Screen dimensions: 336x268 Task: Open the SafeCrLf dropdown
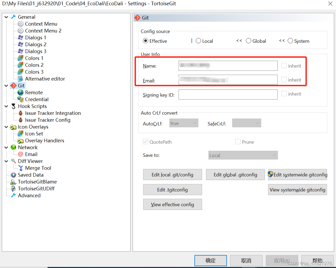click(247, 123)
